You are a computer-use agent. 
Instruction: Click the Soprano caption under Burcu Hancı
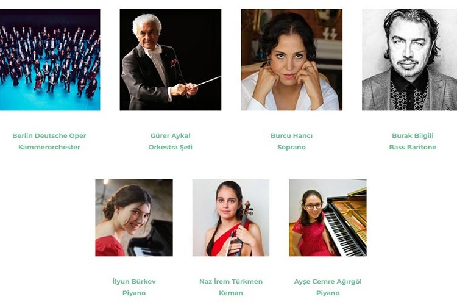click(291, 148)
